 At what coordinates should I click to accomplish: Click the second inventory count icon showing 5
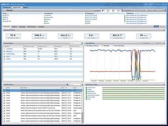(x=108, y=10)
